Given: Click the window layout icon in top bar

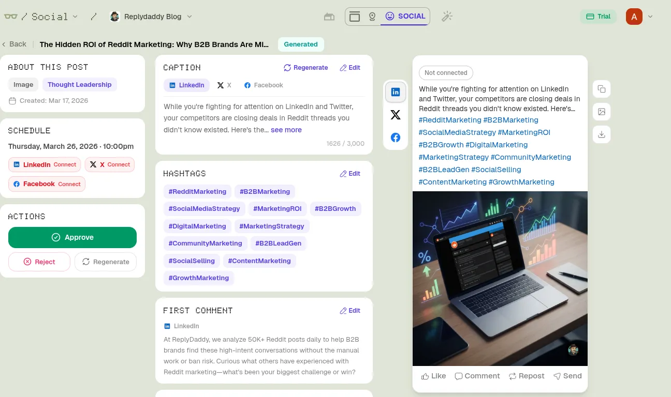Looking at the screenshot, I should click(355, 17).
